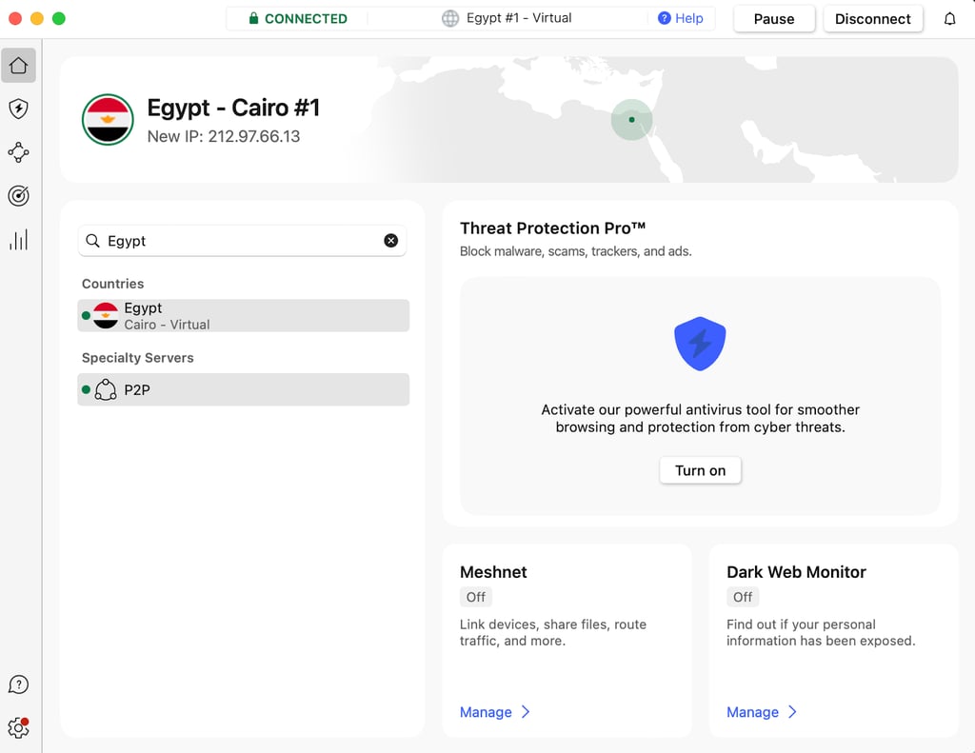This screenshot has height=753, width=975.
Task: Click the CONNECTED status label
Action: click(306, 19)
